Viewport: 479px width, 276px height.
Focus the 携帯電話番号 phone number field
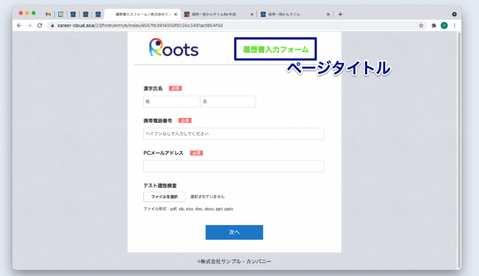[x=233, y=134]
